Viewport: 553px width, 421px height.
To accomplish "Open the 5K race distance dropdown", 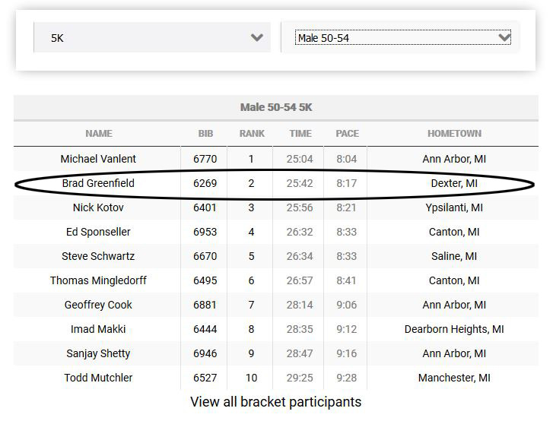I will [x=152, y=37].
